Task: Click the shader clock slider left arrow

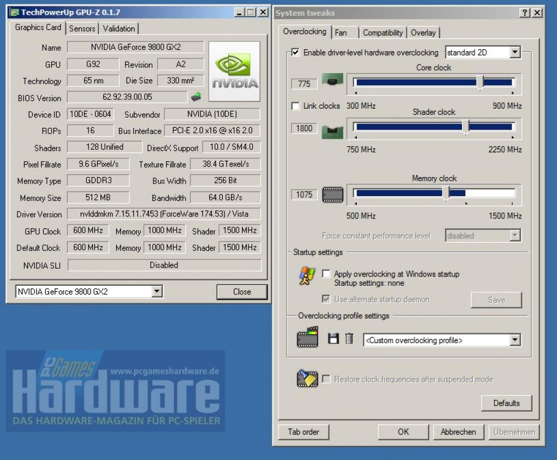Action: [x=355, y=137]
